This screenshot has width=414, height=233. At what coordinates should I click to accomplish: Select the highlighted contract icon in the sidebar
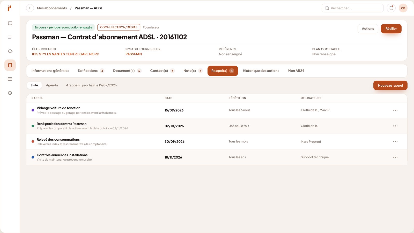[10, 65]
